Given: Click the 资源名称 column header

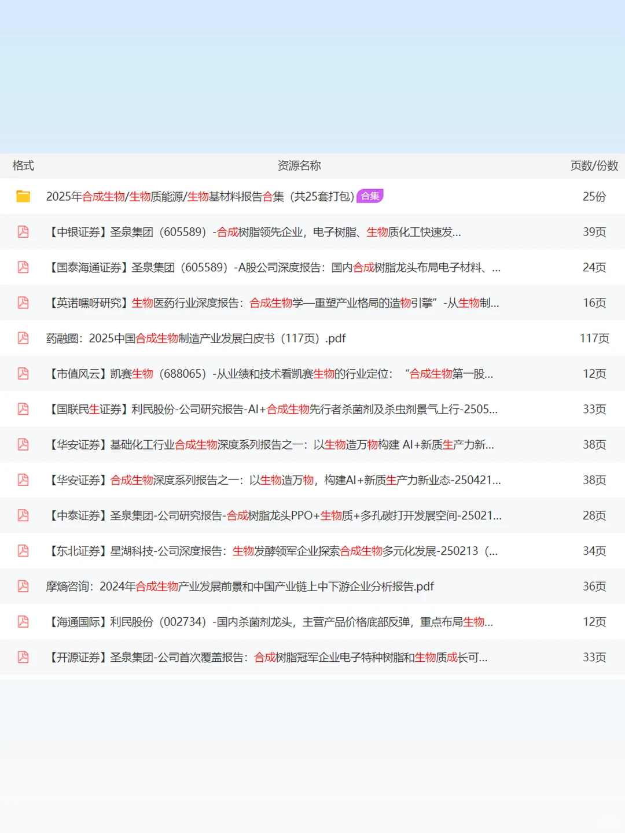Looking at the screenshot, I should click(x=299, y=165).
